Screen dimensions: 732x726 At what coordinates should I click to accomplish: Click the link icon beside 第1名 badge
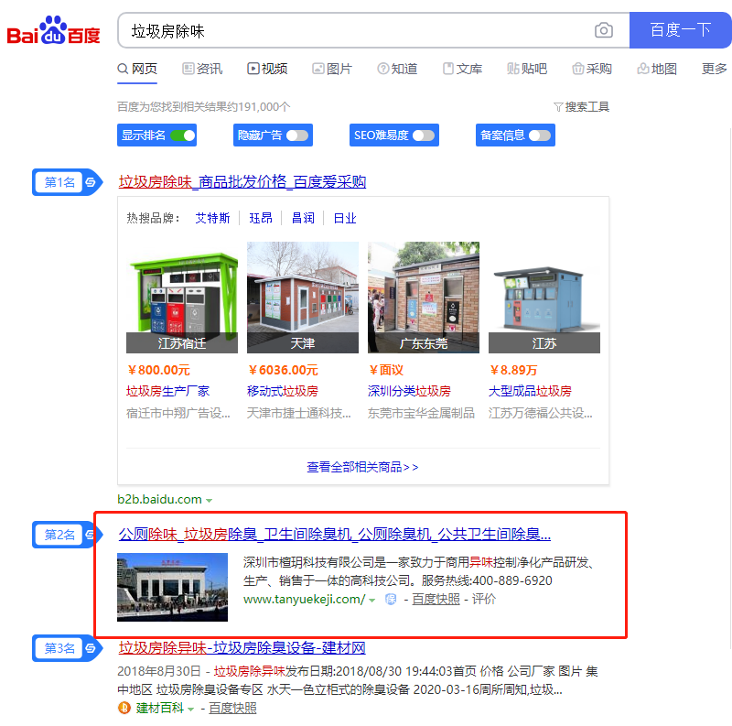point(91,182)
